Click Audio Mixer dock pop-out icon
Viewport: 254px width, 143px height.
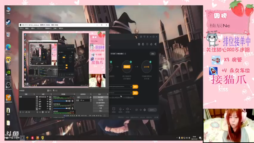point(74,94)
